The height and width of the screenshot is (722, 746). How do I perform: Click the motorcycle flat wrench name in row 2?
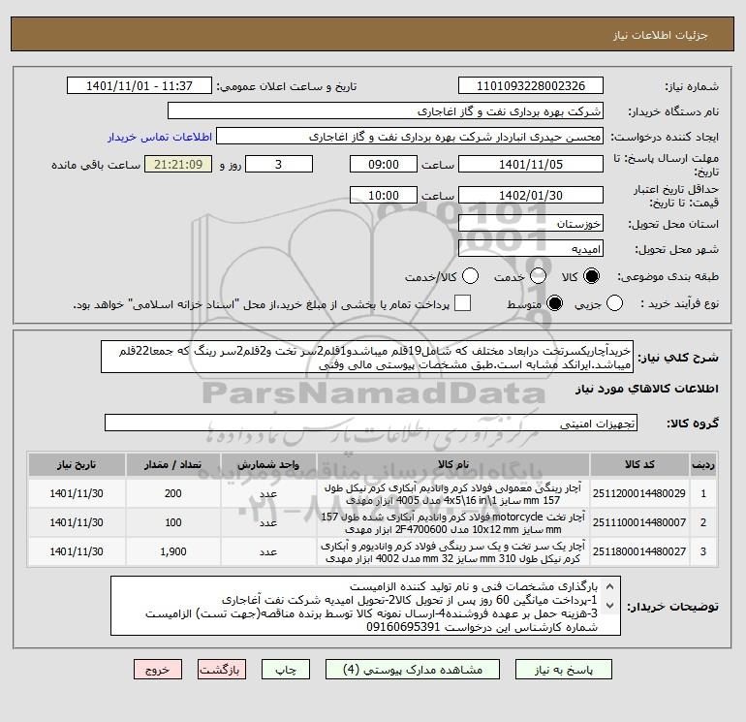(x=453, y=523)
